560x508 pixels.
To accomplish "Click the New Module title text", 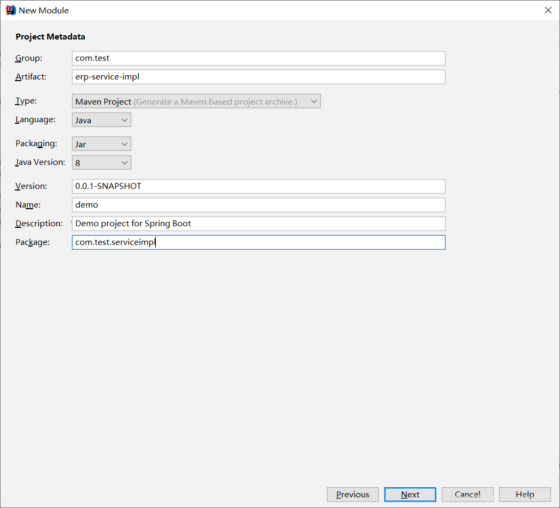I will pyautogui.click(x=44, y=10).
